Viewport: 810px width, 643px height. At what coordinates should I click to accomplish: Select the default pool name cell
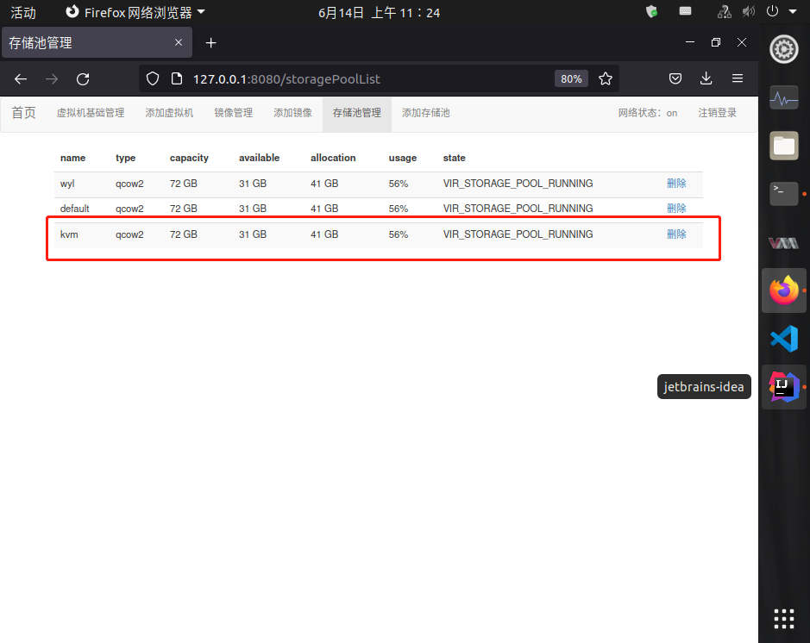click(x=74, y=209)
